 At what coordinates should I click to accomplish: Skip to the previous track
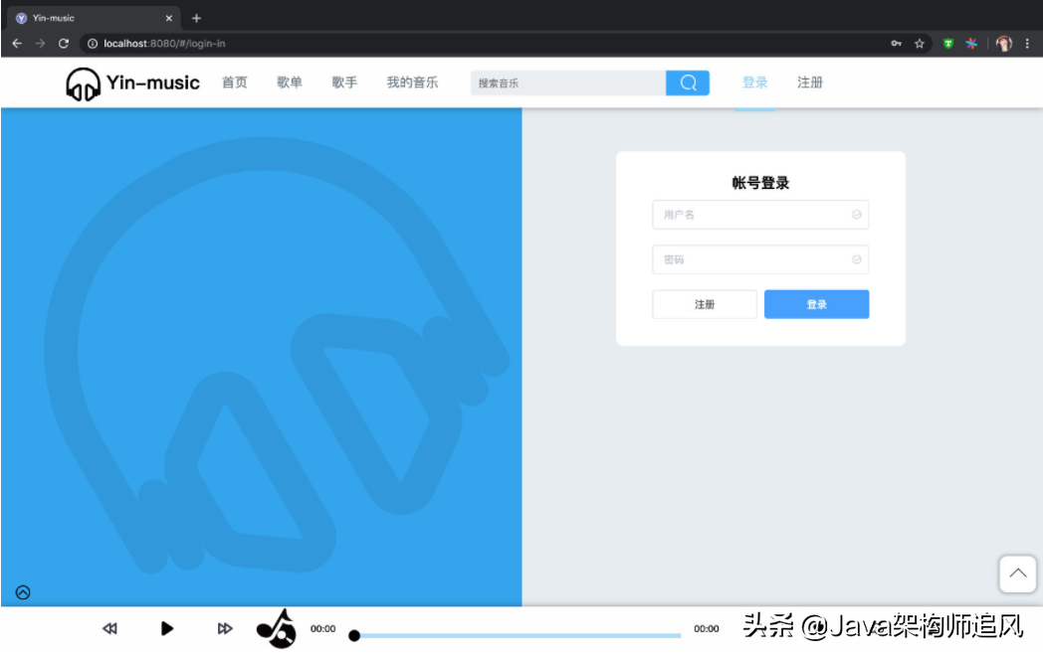coord(109,628)
